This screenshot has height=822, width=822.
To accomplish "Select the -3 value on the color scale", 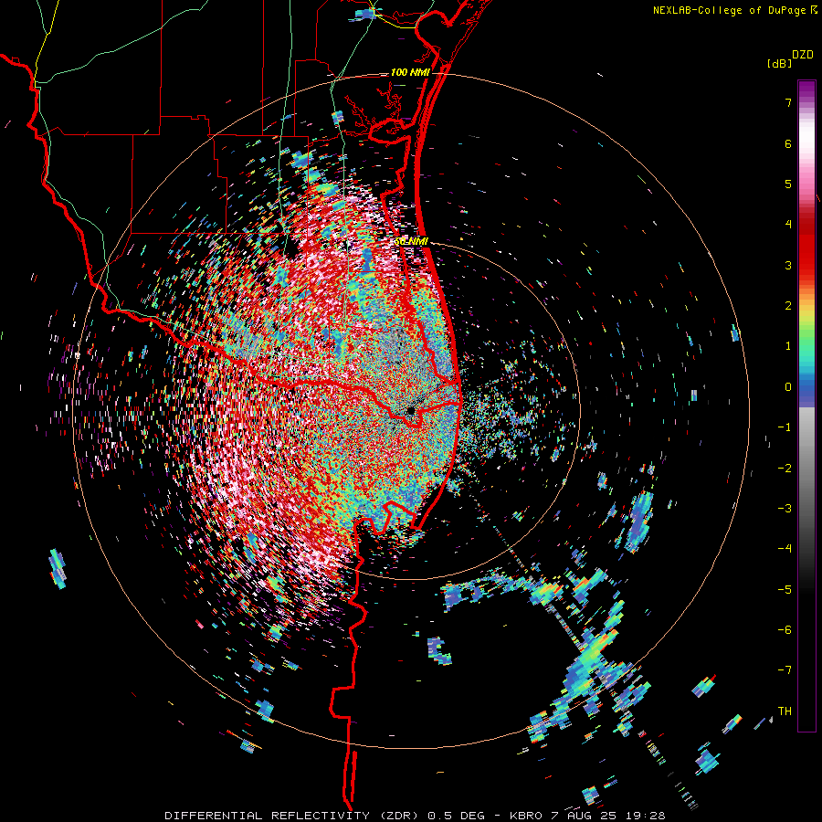I will (x=785, y=509).
